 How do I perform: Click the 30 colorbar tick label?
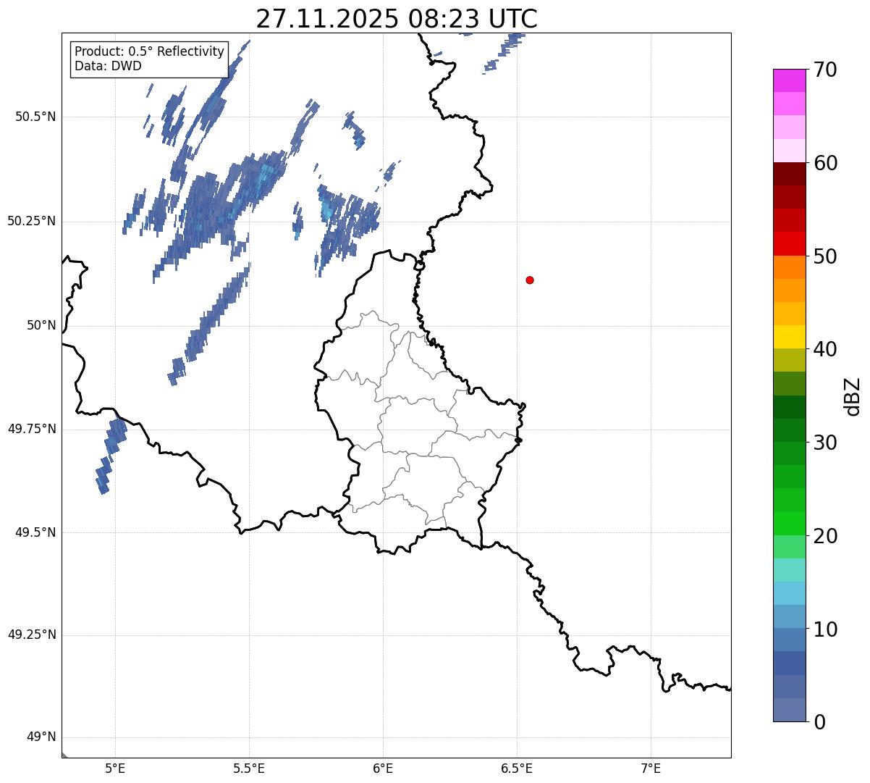pyautogui.click(x=826, y=443)
